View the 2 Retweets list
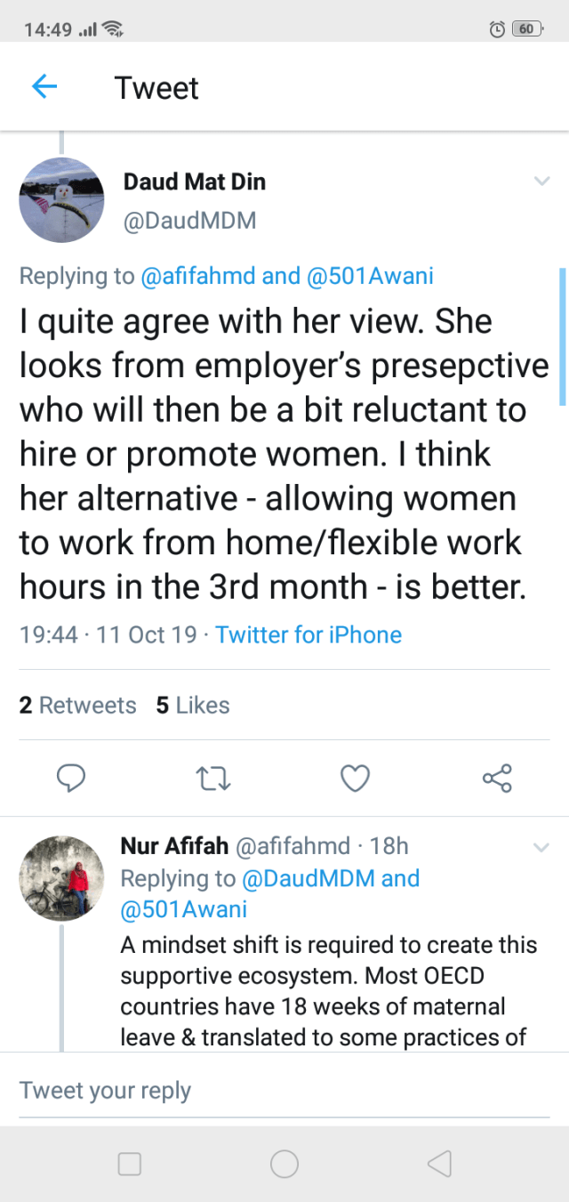This screenshot has width=569, height=1202. point(78,706)
